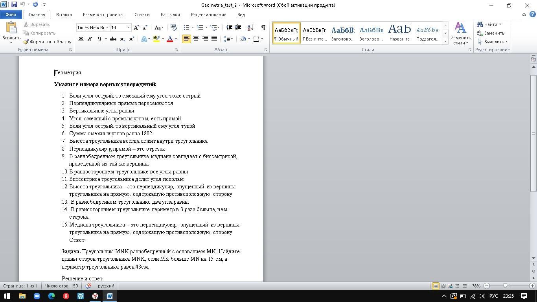Expand the font size dropdown

(x=129, y=28)
